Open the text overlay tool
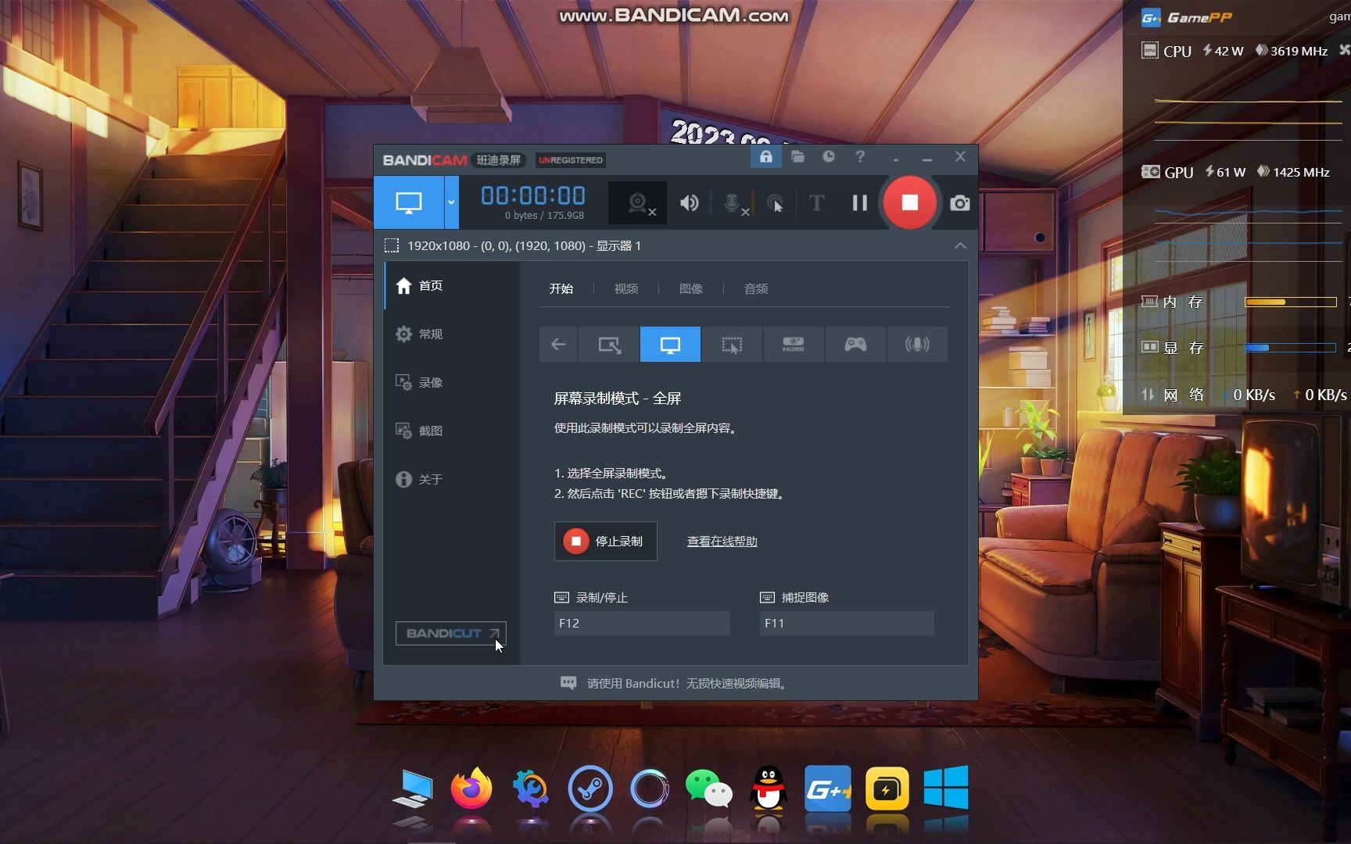1351x844 pixels. (x=816, y=203)
